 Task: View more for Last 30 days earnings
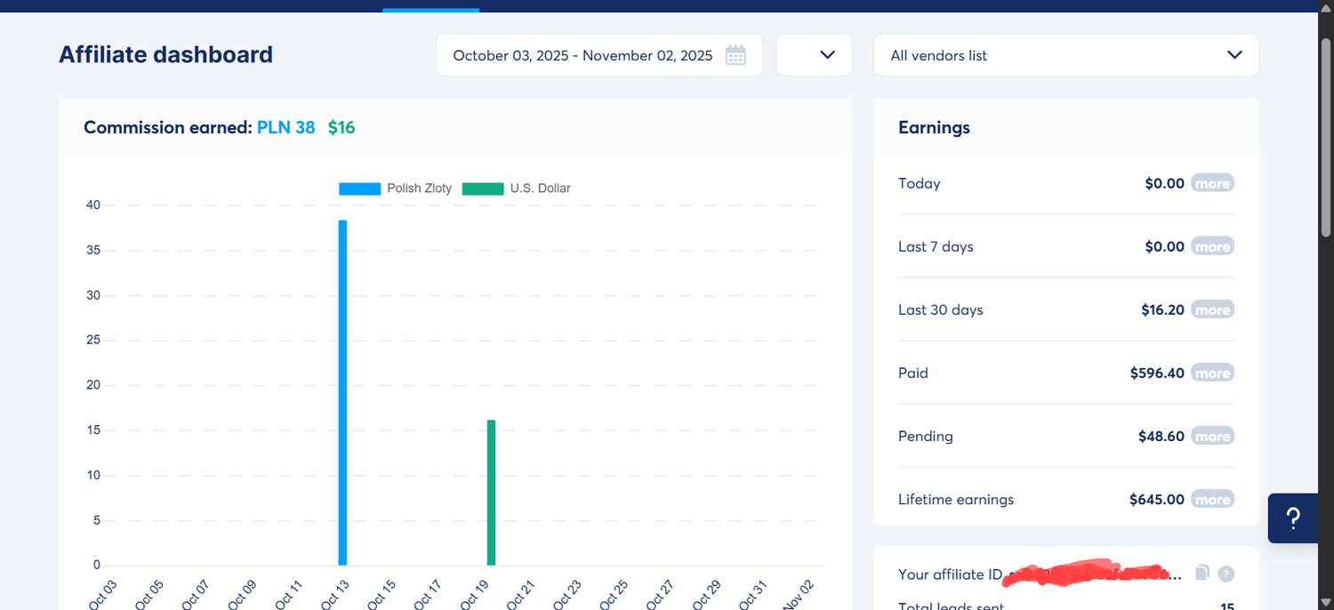tap(1212, 310)
